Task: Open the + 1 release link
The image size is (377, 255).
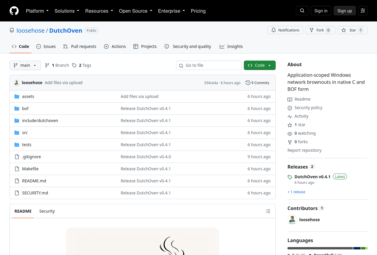Action: [x=296, y=192]
